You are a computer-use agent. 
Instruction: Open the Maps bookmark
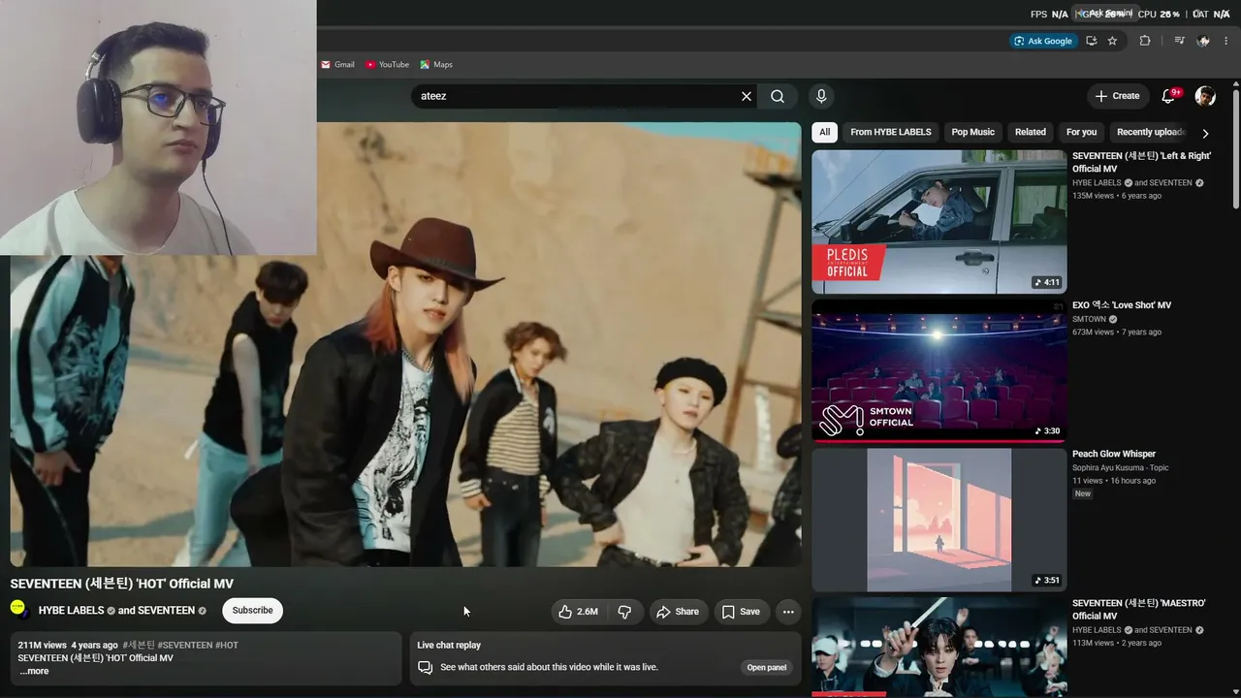[436, 65]
